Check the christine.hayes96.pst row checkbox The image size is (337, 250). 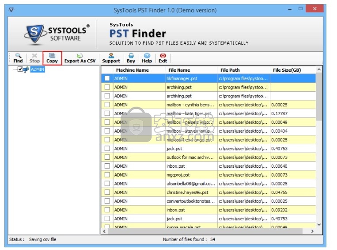[x=107, y=192]
